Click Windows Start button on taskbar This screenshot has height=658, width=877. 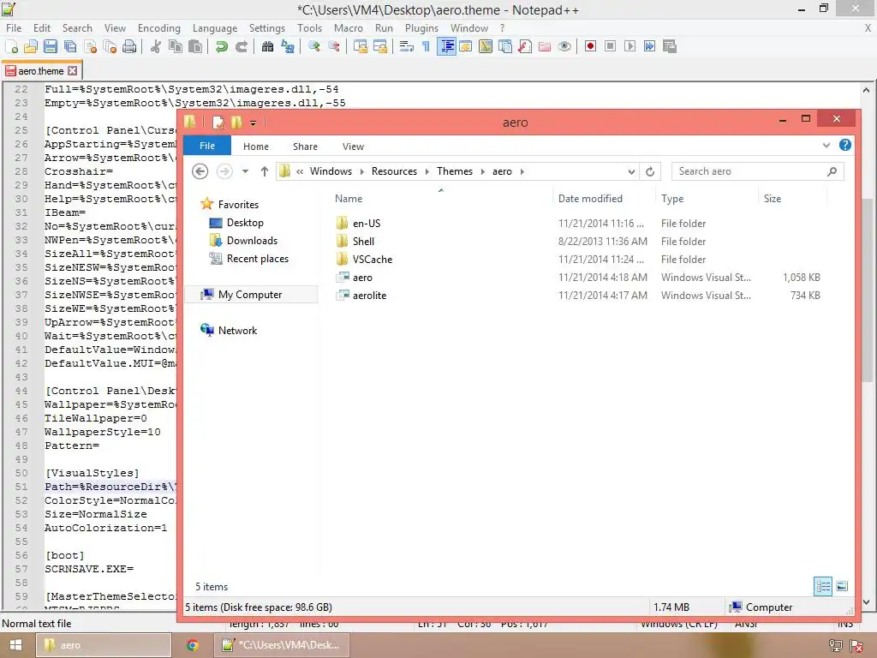click(15, 645)
